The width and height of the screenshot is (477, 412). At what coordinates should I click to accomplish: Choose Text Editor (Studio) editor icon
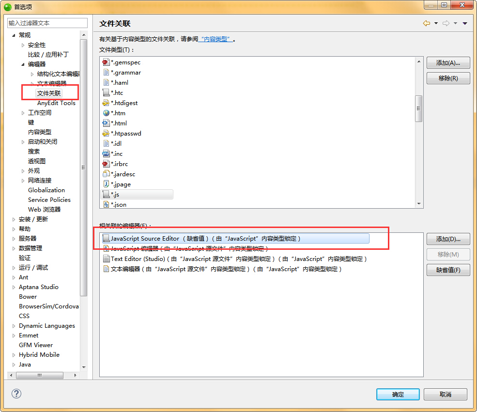106,259
